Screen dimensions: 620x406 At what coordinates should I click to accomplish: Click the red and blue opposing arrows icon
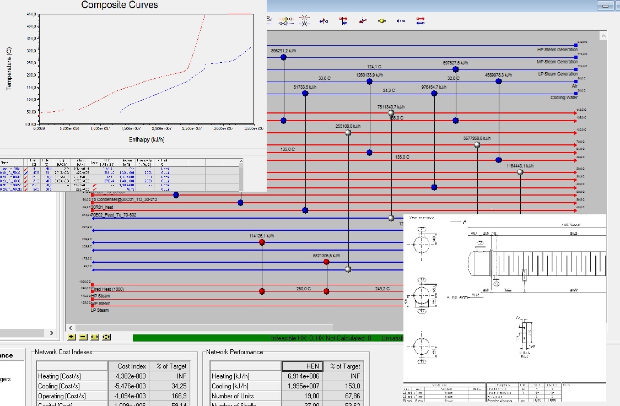pyautogui.click(x=420, y=21)
